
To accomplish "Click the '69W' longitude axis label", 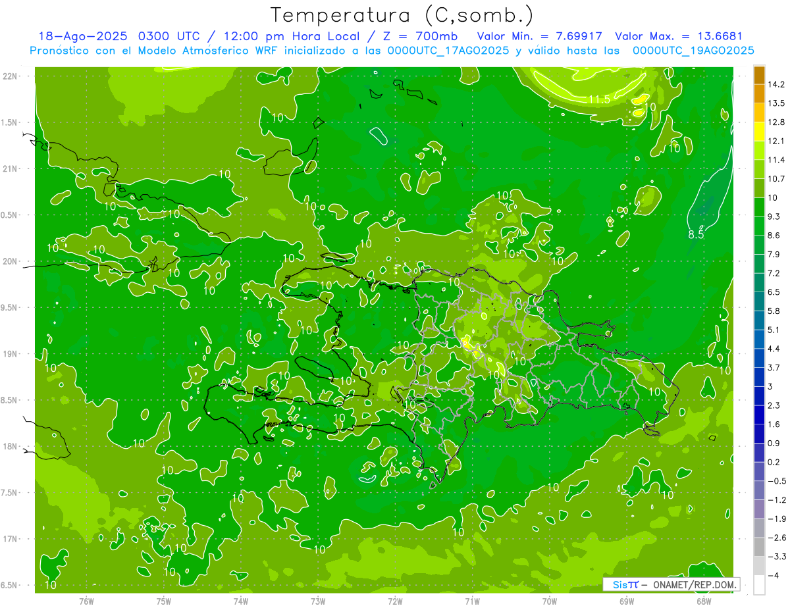I will coord(627,601).
